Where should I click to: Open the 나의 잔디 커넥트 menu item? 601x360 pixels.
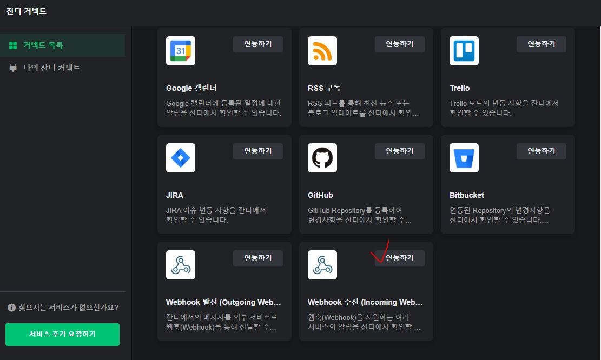coord(62,68)
